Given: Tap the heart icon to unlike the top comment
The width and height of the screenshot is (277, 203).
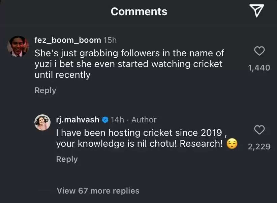Looking at the screenshot, I should tap(259, 51).
